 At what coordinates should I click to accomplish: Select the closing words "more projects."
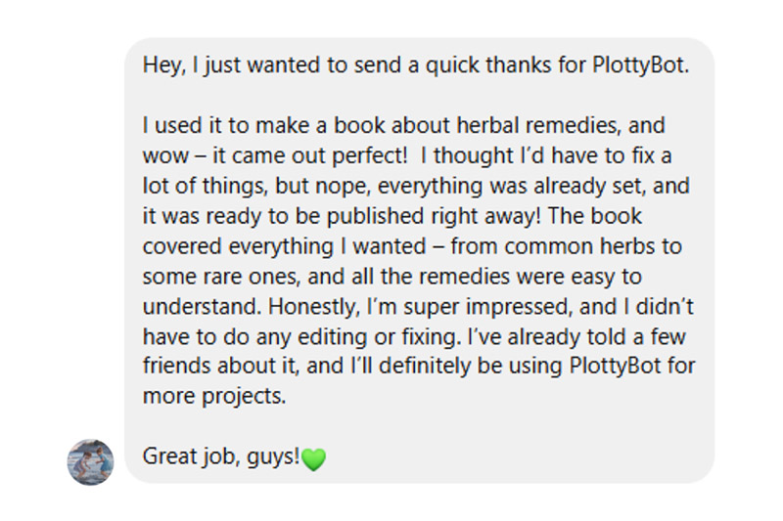[214, 396]
